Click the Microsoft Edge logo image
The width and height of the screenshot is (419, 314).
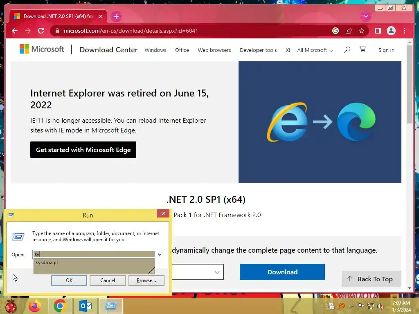[x=356, y=122]
